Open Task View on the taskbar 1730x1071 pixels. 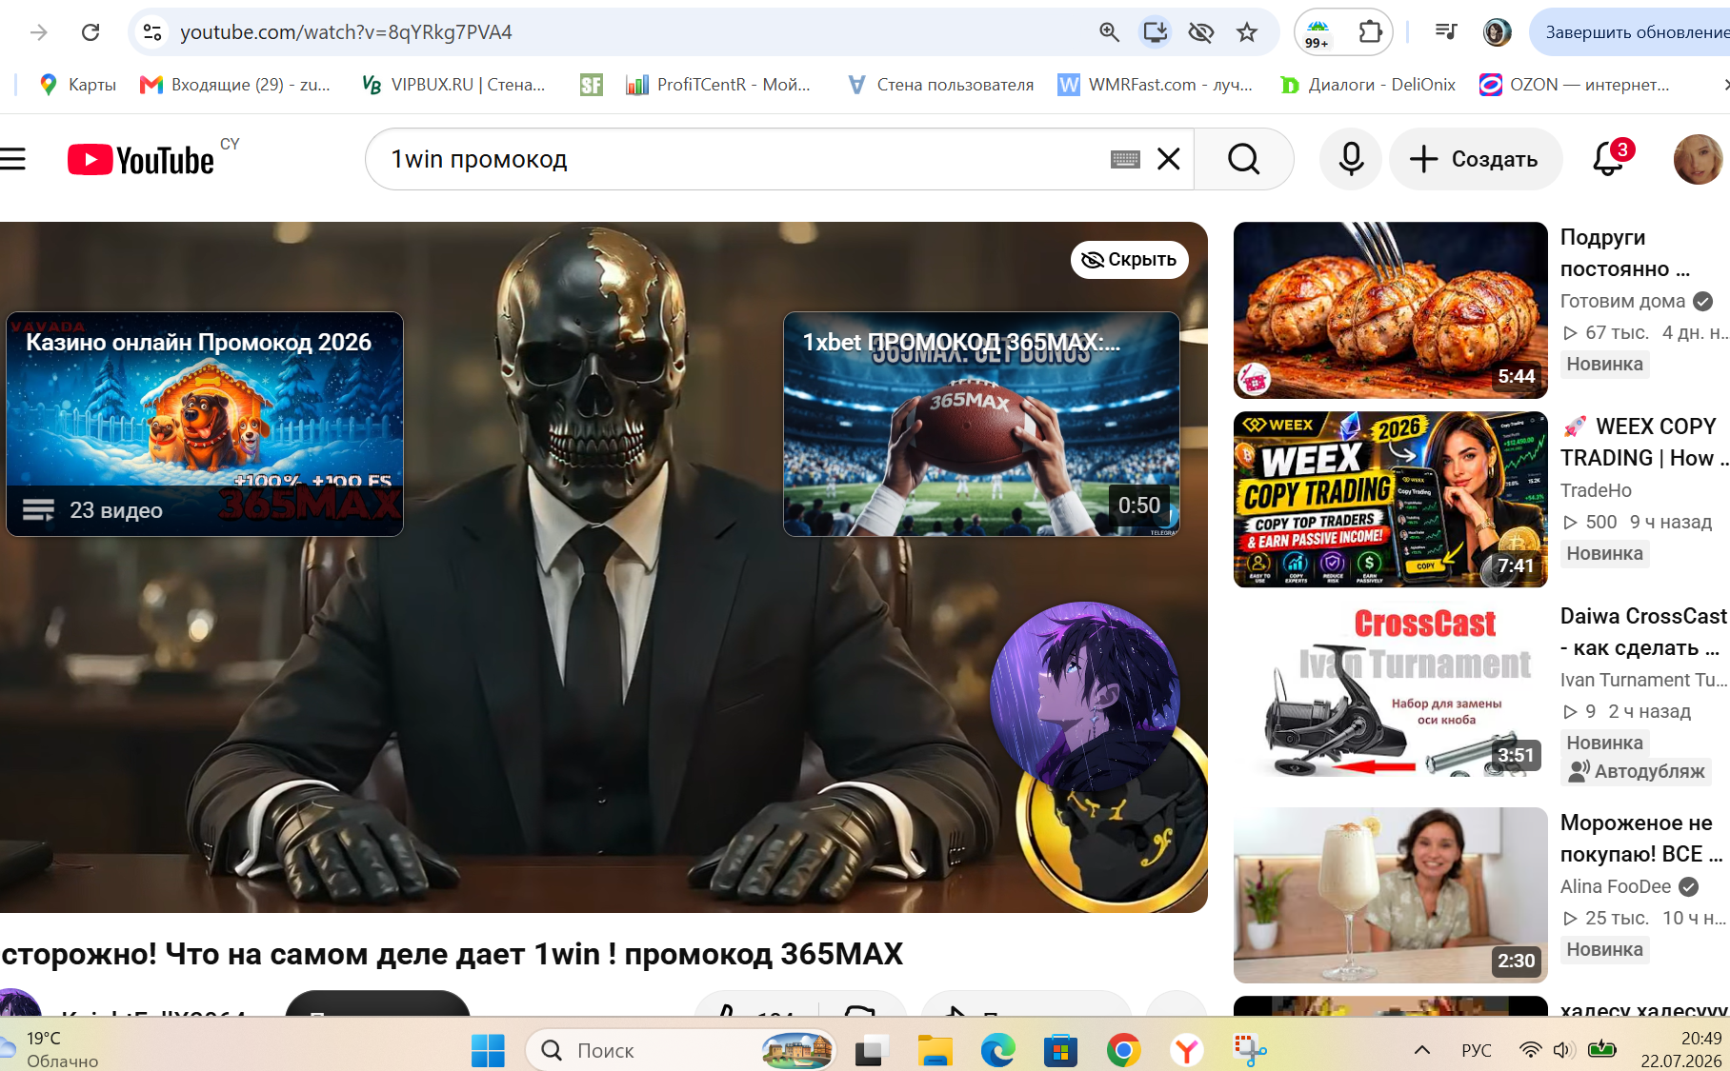click(x=872, y=1051)
